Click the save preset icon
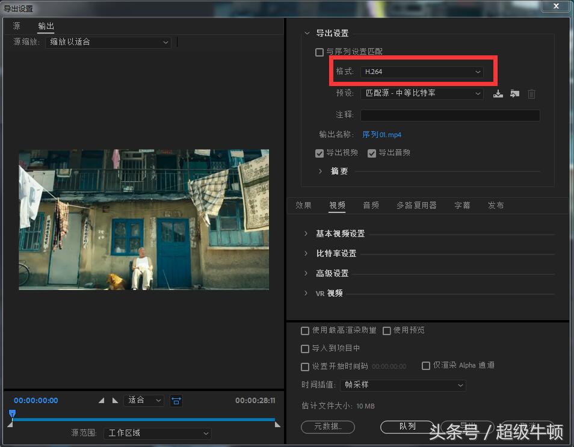Screen dimensions: 574x447 tap(498, 94)
